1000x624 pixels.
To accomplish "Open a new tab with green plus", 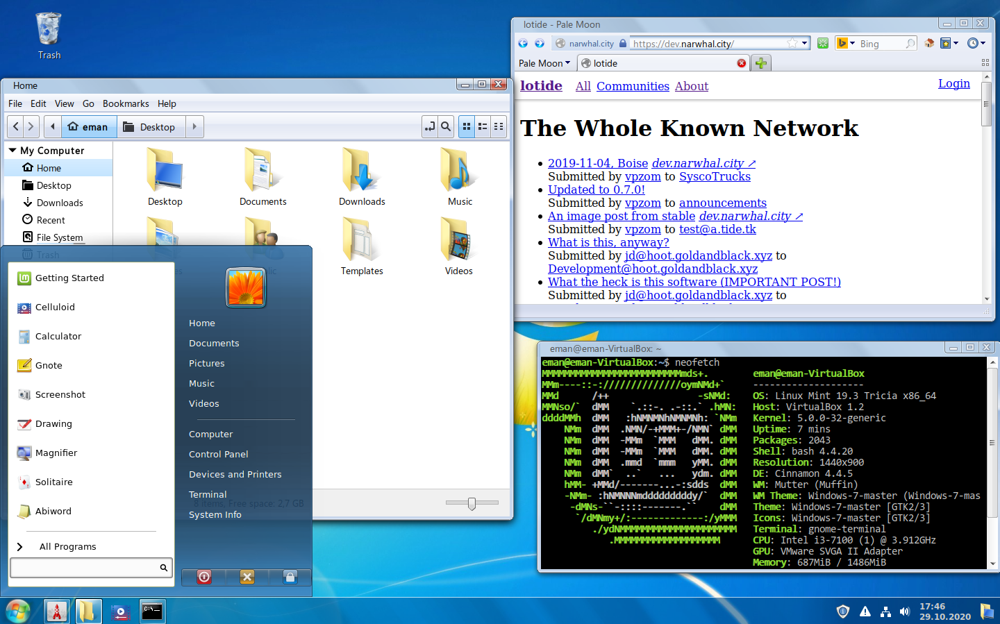I will point(761,63).
